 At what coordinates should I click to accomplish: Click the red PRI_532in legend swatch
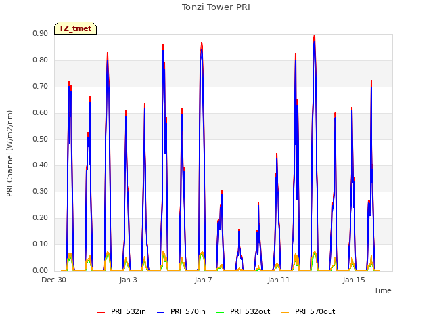coord(101,313)
